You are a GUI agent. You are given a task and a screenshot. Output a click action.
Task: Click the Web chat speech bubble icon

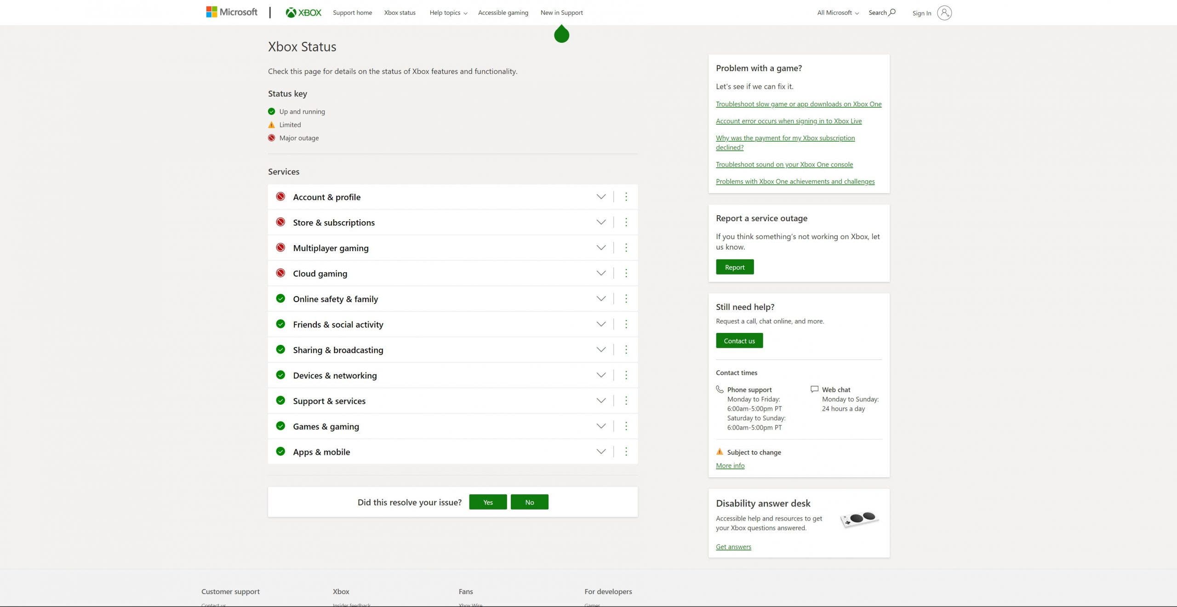click(x=814, y=389)
